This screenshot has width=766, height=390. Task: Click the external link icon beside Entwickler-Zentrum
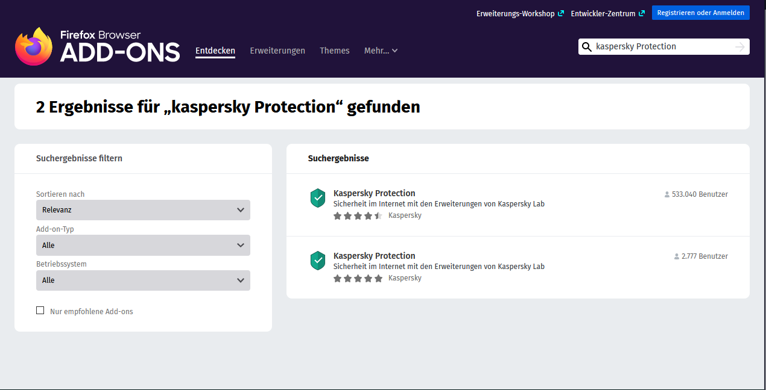(642, 13)
